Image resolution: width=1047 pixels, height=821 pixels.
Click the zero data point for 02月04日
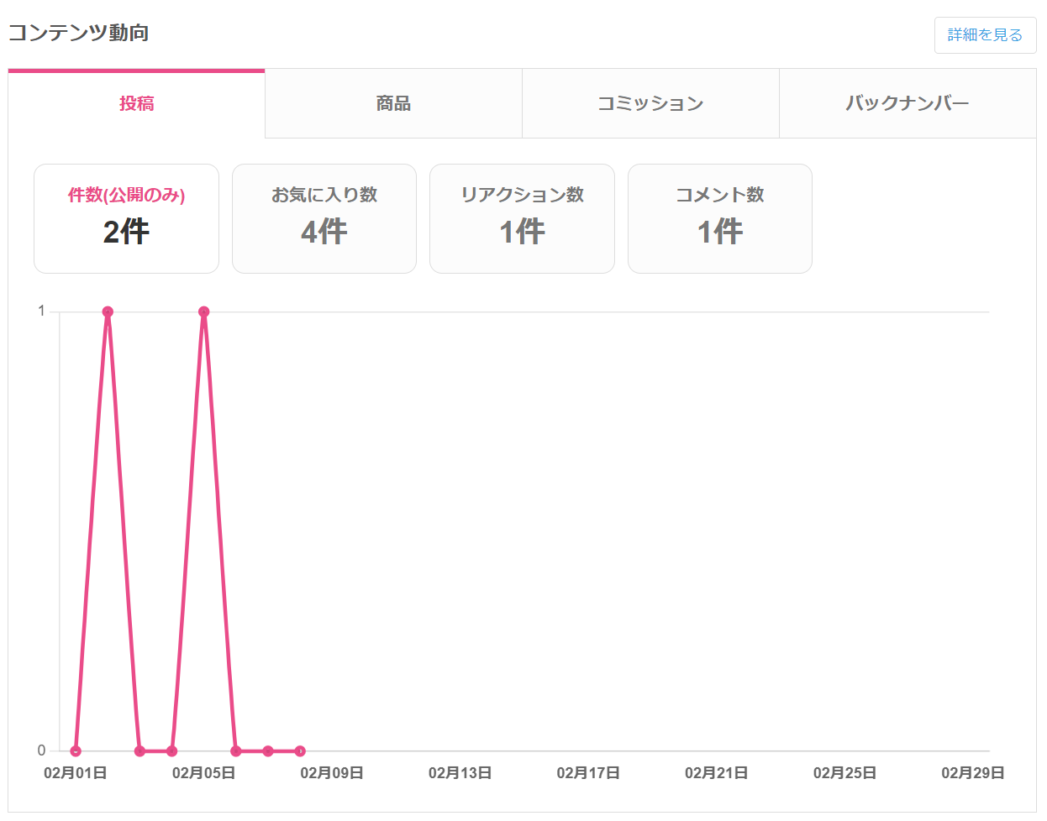coord(171,751)
